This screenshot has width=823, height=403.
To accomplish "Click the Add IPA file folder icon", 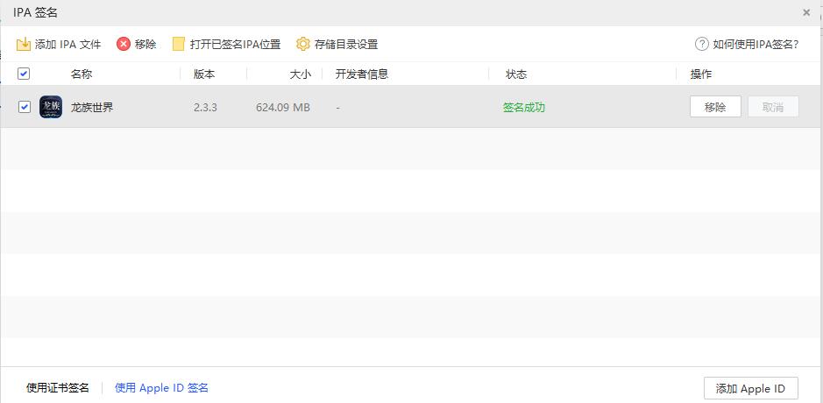I will coord(24,44).
